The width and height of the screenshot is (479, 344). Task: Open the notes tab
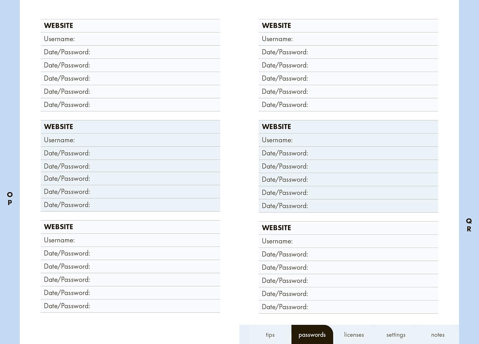pos(437,335)
